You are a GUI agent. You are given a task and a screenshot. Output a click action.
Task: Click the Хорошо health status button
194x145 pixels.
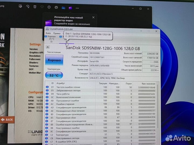click(x=54, y=60)
